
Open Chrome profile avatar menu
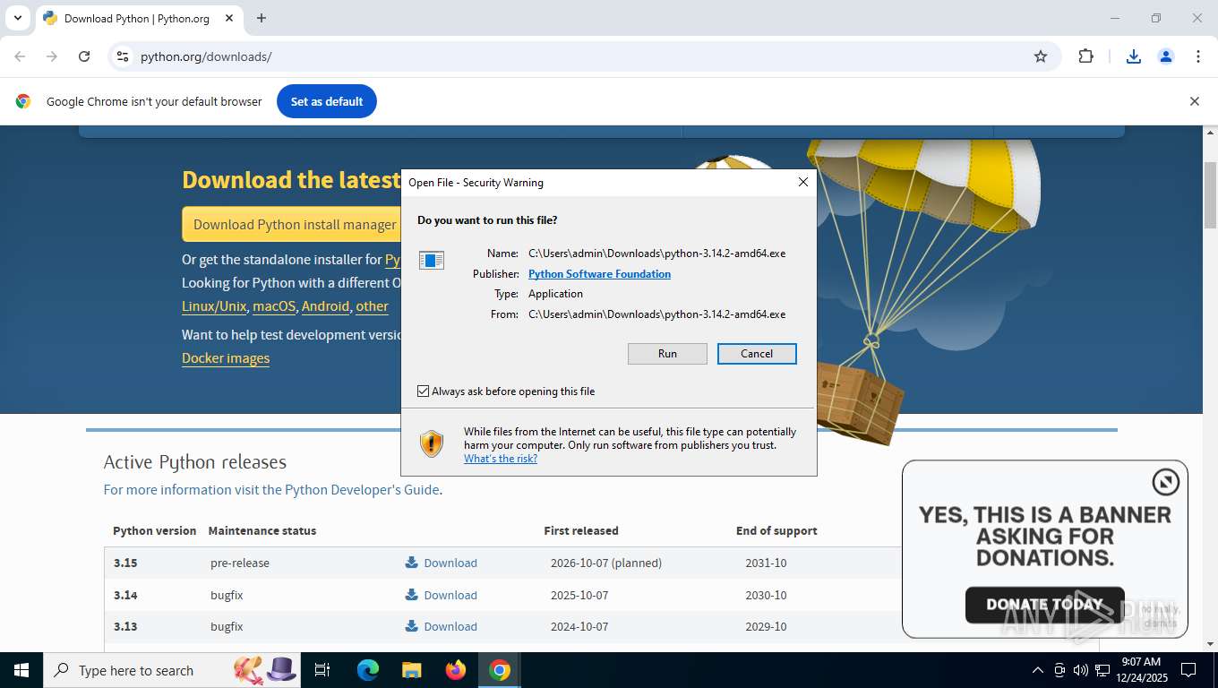pyautogui.click(x=1166, y=56)
